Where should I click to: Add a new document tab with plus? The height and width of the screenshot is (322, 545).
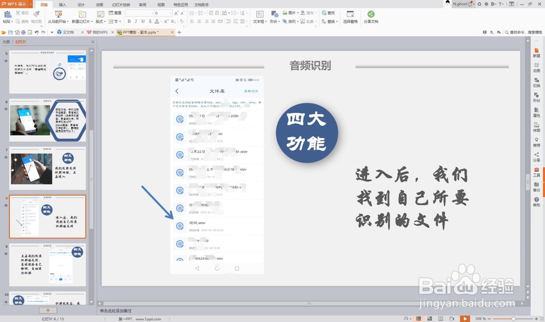tap(179, 32)
